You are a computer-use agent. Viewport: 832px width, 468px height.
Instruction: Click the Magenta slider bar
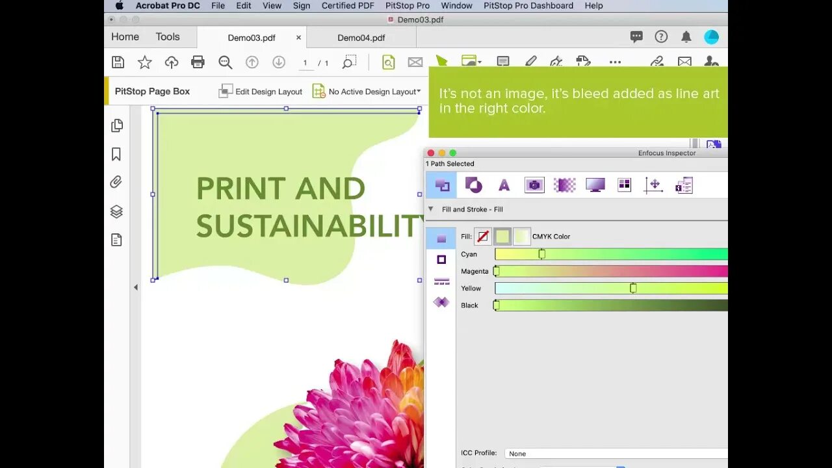click(x=611, y=271)
